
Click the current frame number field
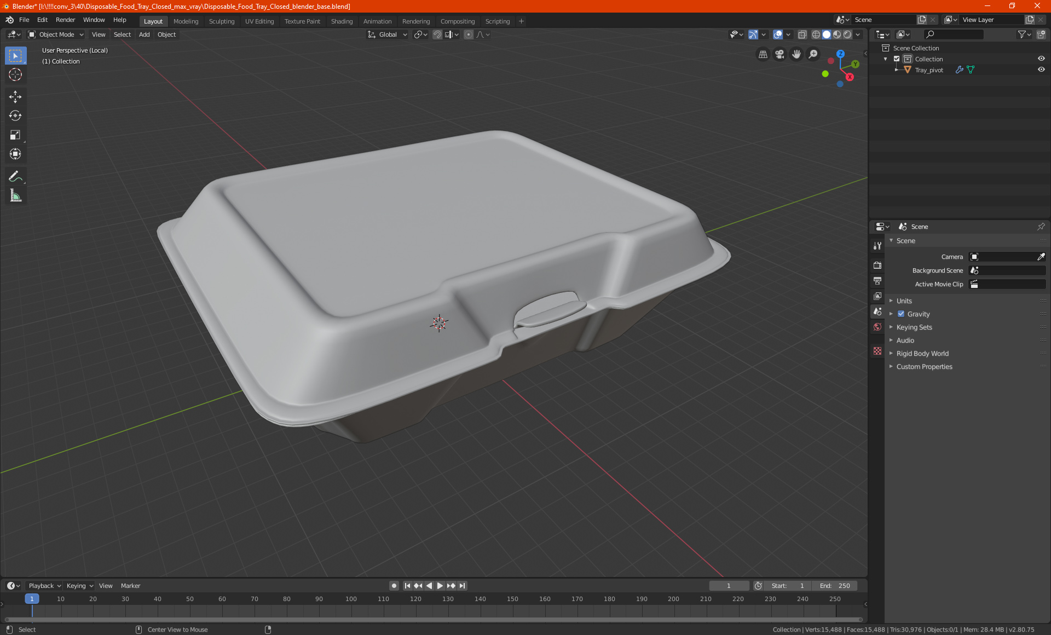tap(729, 586)
